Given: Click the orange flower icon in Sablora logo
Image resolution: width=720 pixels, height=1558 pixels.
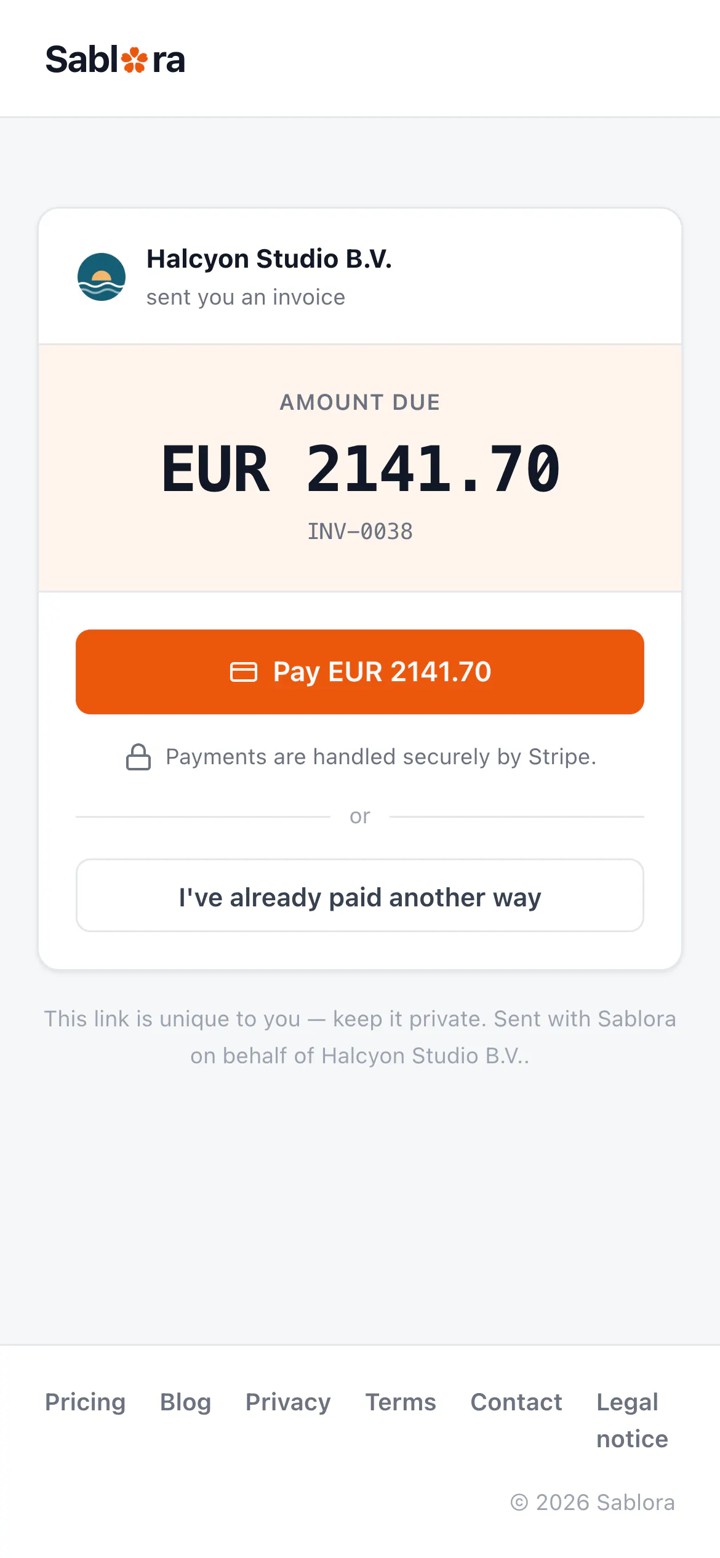Looking at the screenshot, I should 134,60.
